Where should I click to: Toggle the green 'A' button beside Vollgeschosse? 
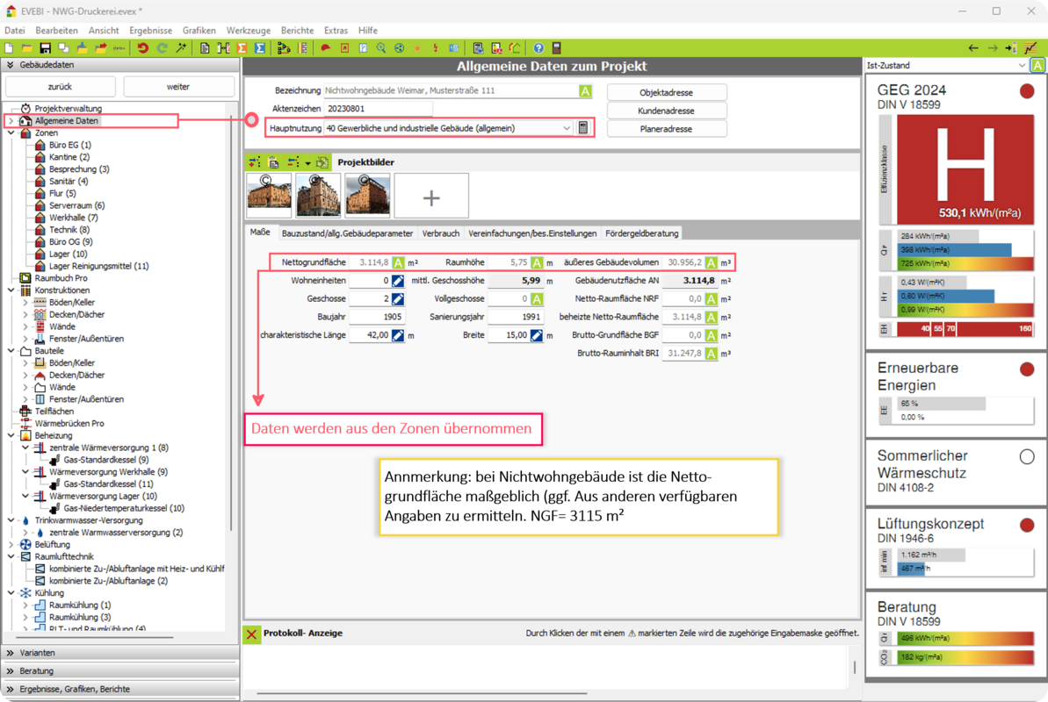click(537, 299)
